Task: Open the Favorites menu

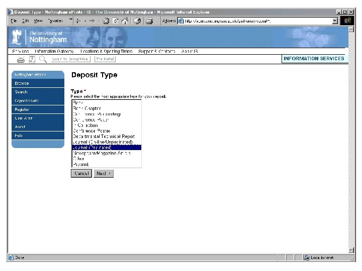Action: click(x=55, y=21)
